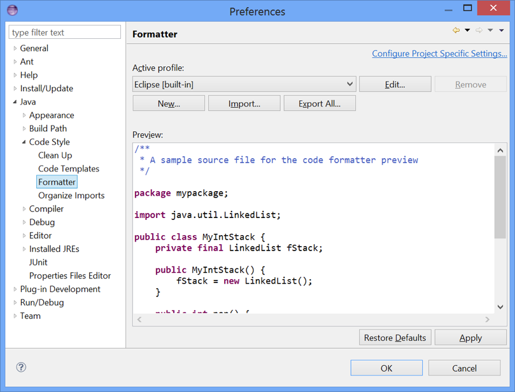This screenshot has width=515, height=392.
Task: Click the Eclipse logo icon in title bar
Action: (12, 11)
